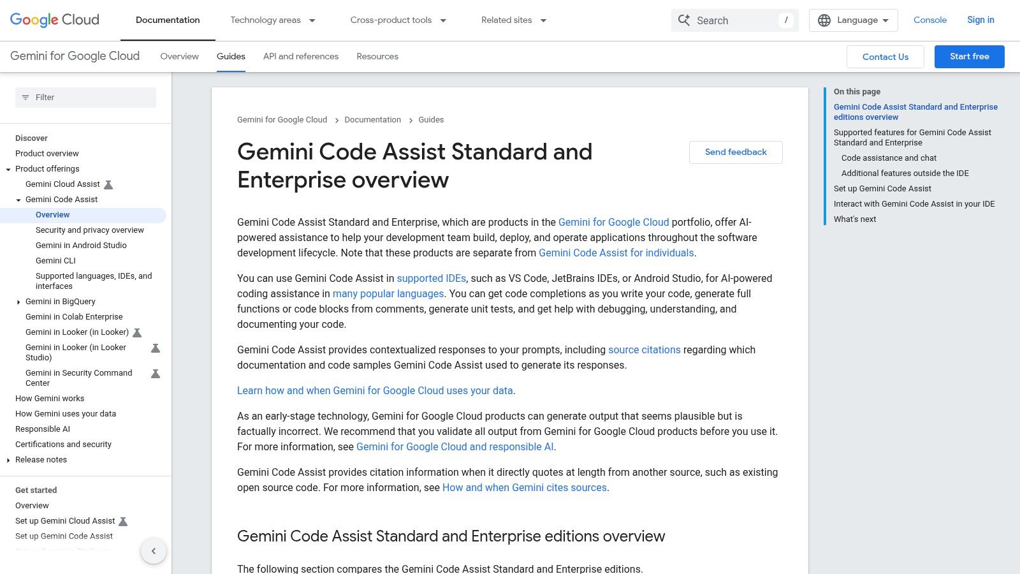
Task: Open Supported languages, IDEs, and interfaces item
Action: (94, 281)
